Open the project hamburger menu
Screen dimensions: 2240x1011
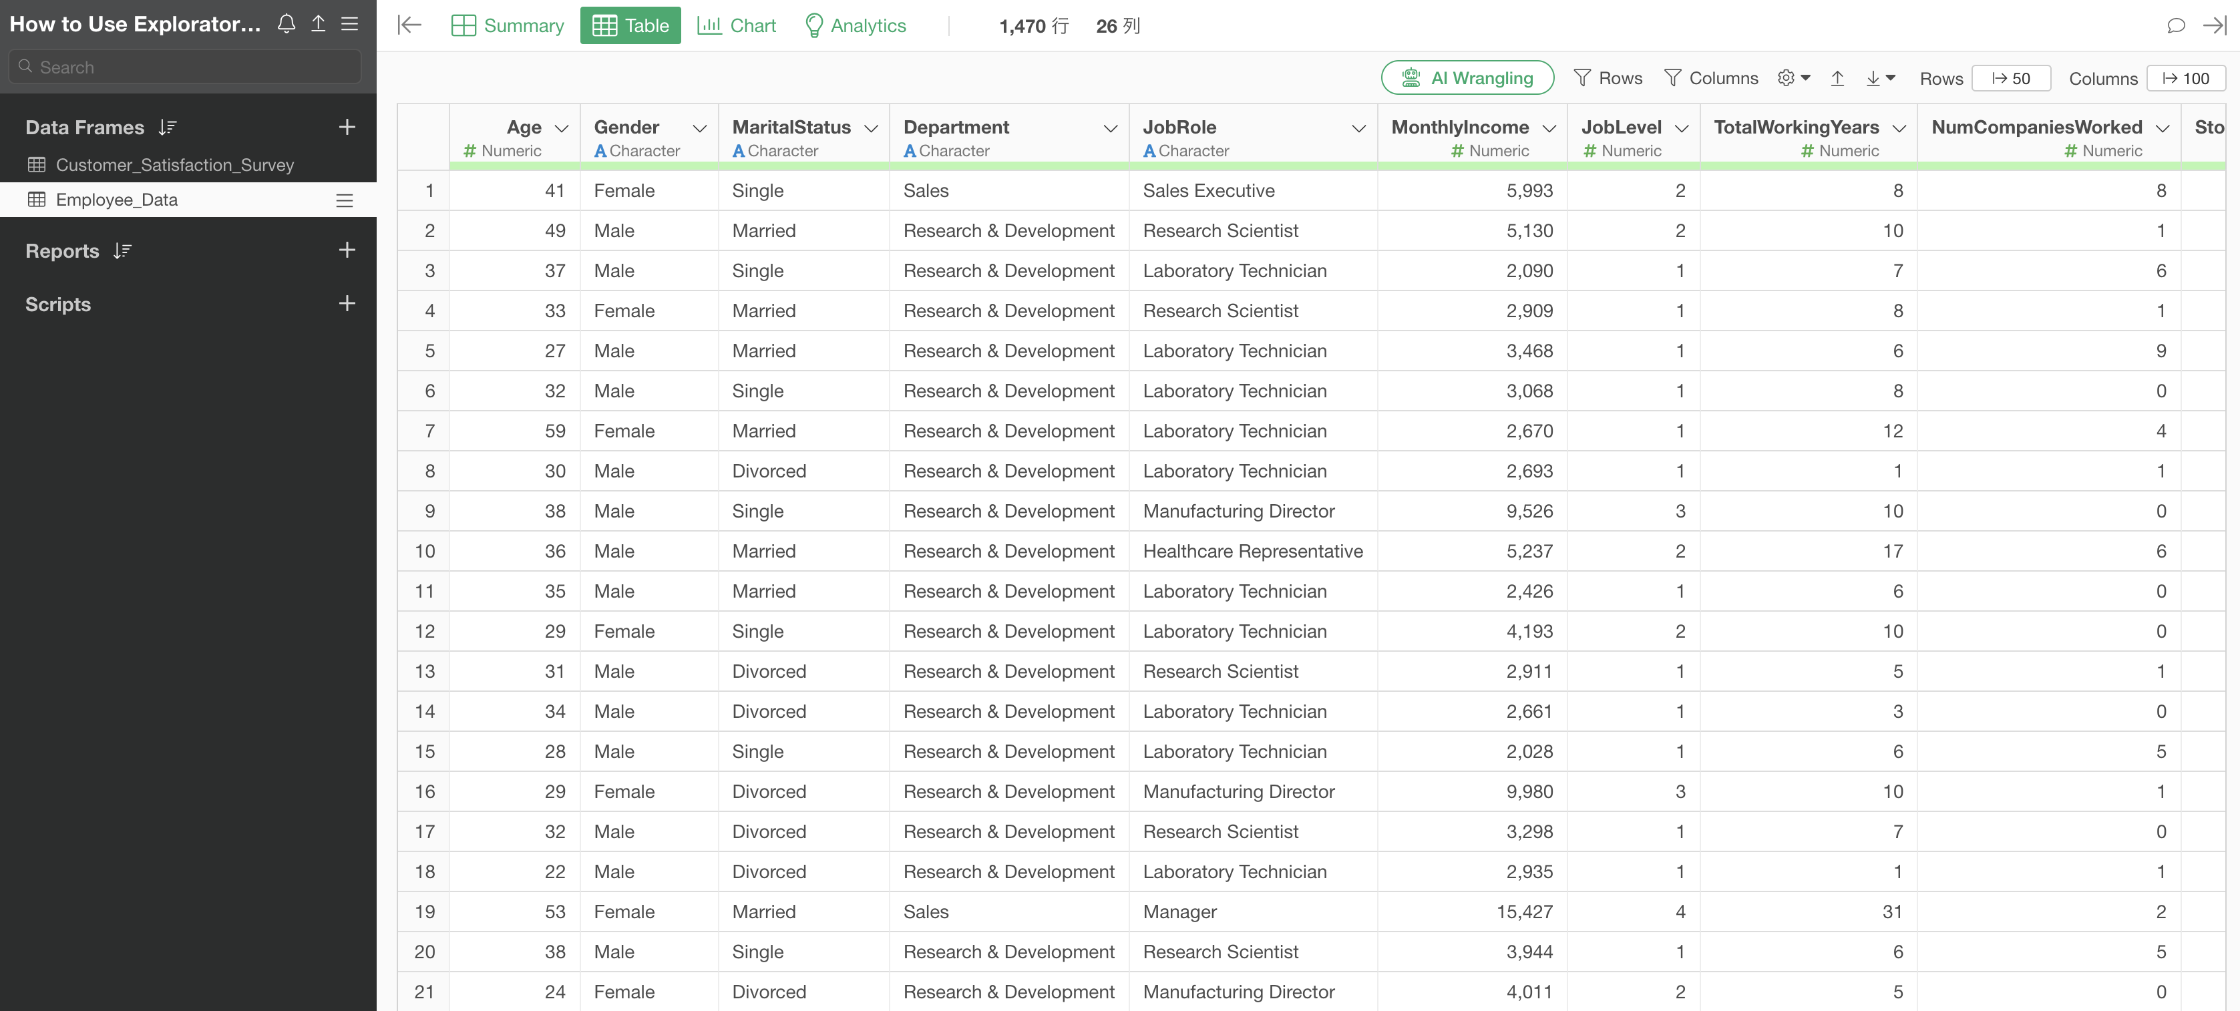coord(349,23)
